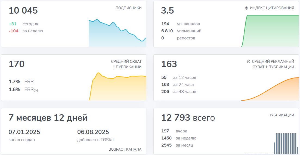
Task: Click the ВОЗРАСТ КАНАЛА label
Action: pyautogui.click(x=125, y=150)
